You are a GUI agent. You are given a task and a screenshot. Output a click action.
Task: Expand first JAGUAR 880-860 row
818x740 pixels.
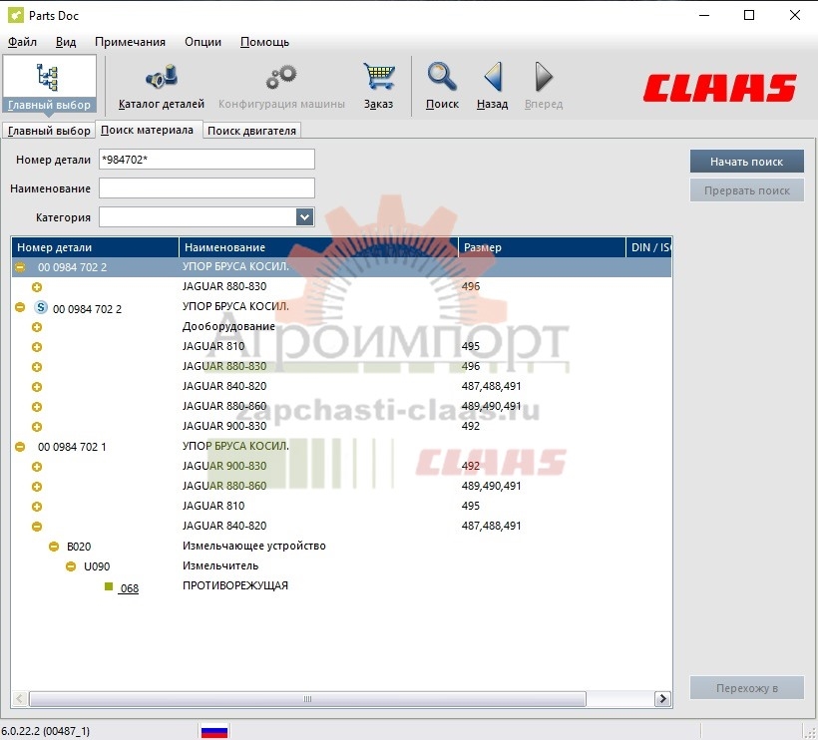(x=37, y=407)
